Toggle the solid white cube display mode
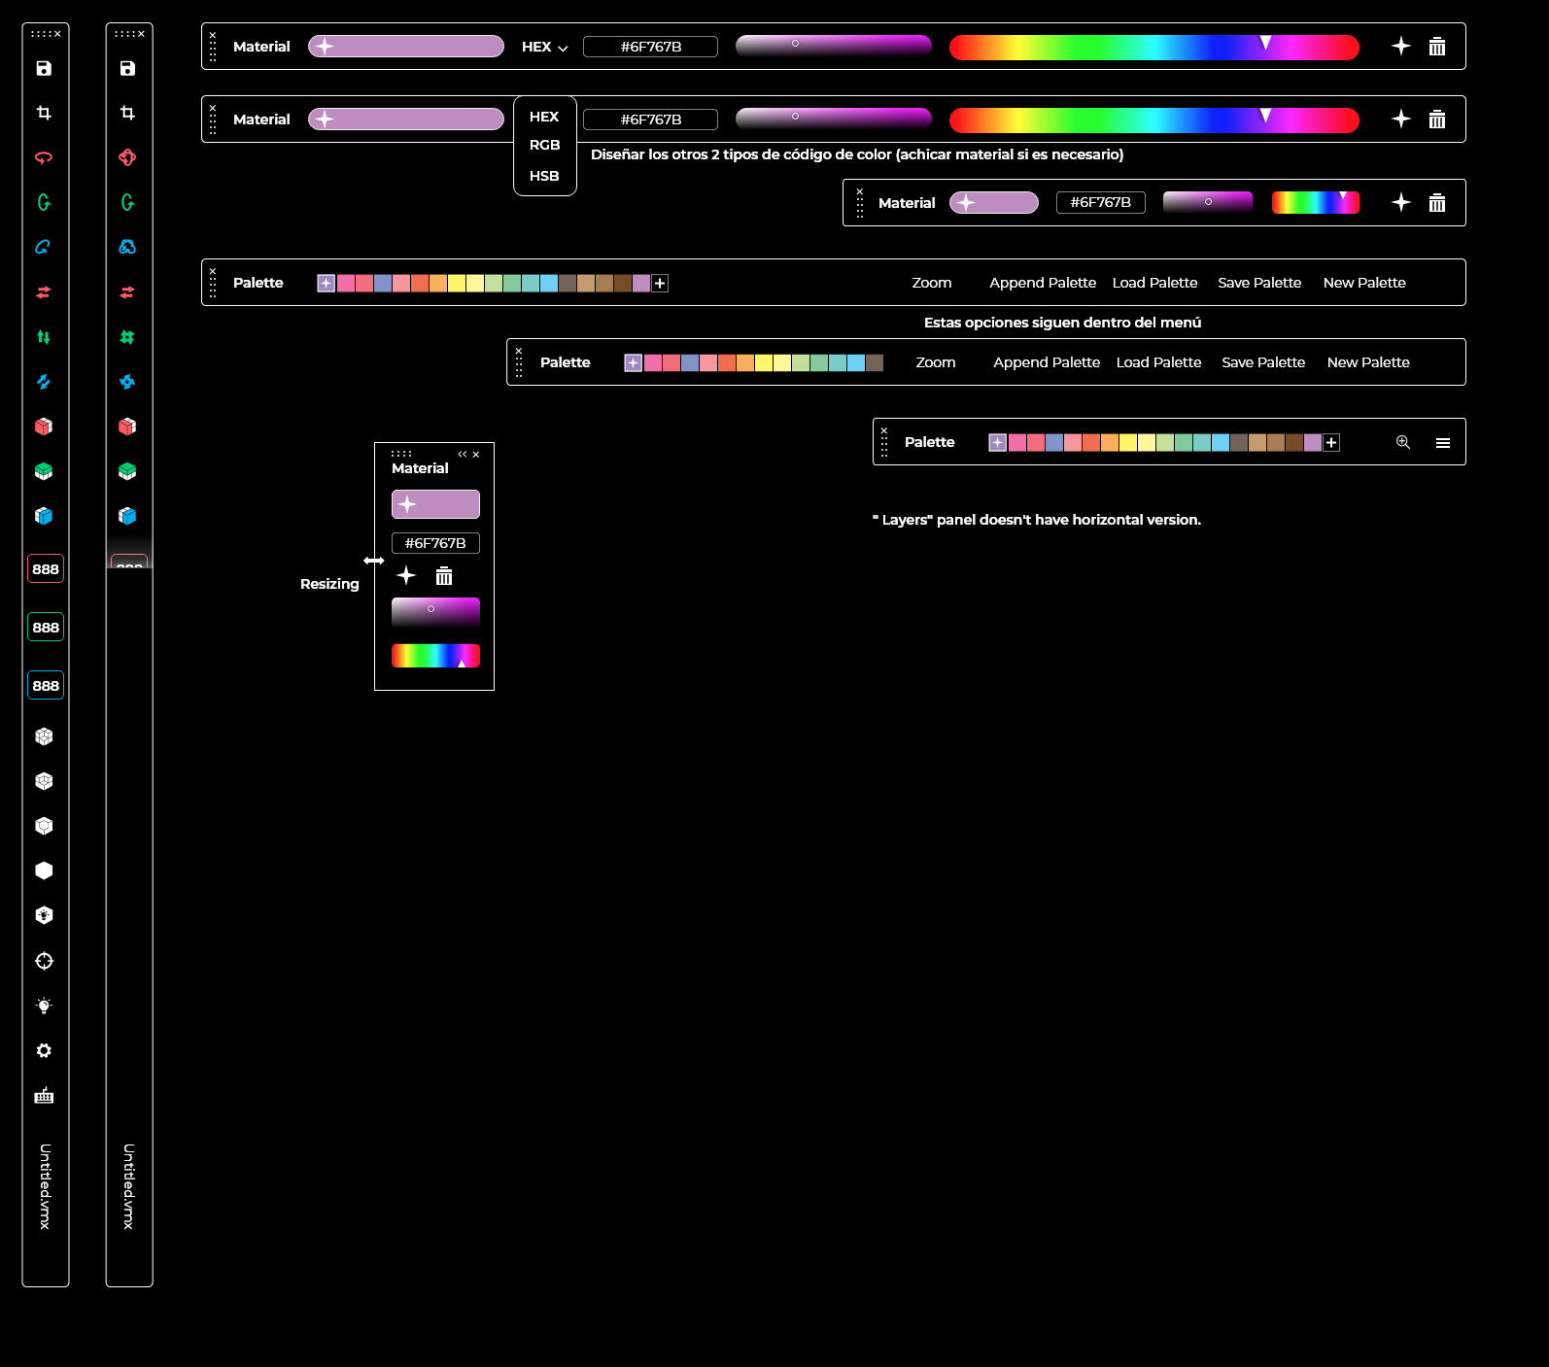 pos(44,871)
